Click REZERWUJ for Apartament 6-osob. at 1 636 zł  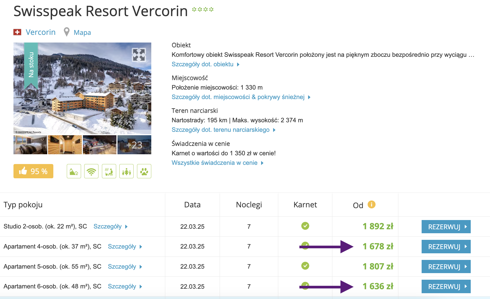pos(446,286)
